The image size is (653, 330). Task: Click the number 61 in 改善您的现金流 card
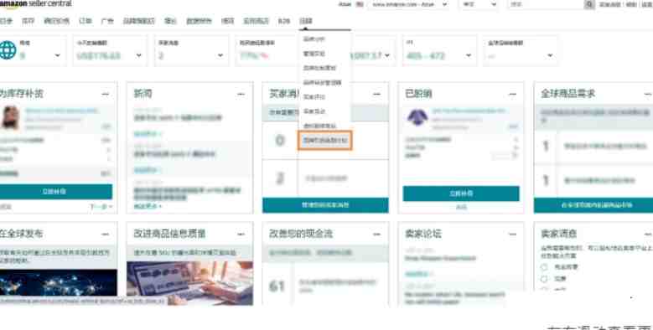pyautogui.click(x=277, y=286)
